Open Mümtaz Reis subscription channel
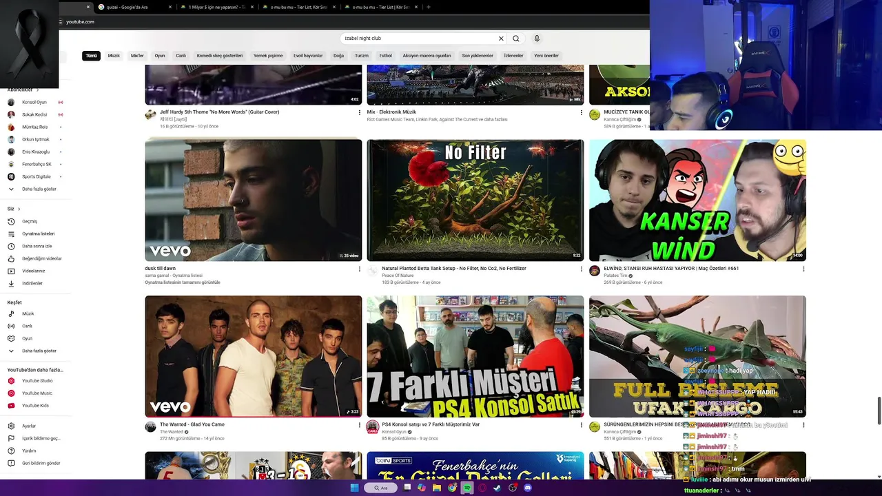 [36, 127]
